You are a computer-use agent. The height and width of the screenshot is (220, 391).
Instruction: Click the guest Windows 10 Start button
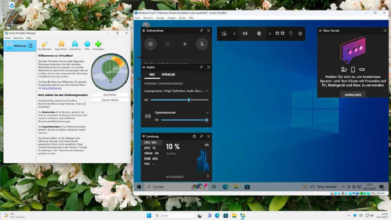tap(139, 187)
